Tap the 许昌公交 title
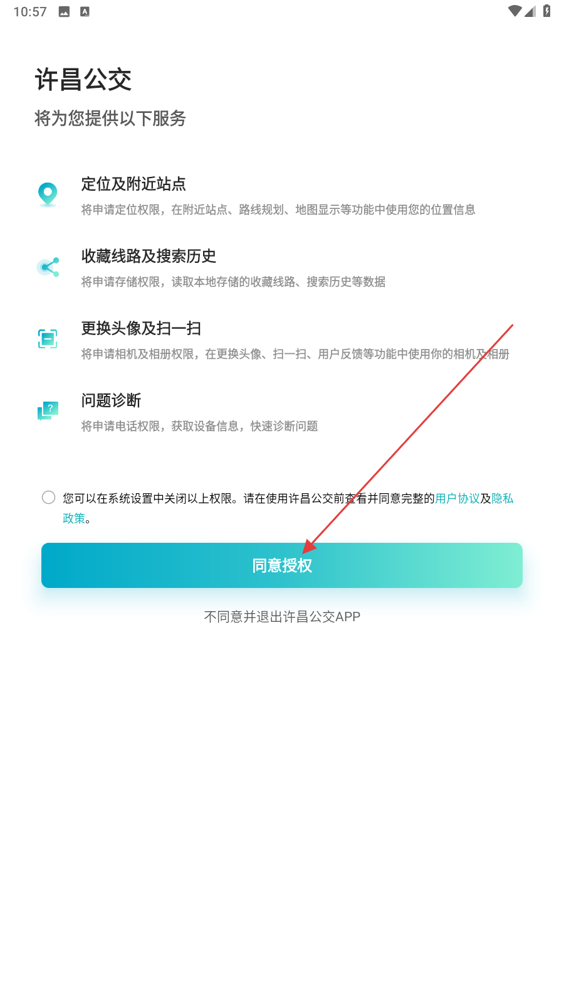This screenshot has height=1004, width=564. point(83,80)
